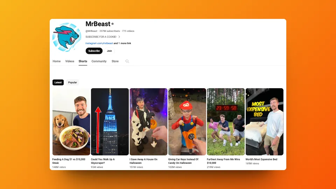
Task: Open the channel search magnifier icon
Action: [127, 61]
